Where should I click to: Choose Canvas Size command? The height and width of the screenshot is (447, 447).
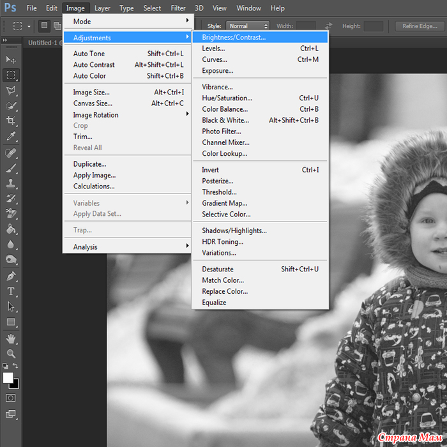pyautogui.click(x=127, y=103)
